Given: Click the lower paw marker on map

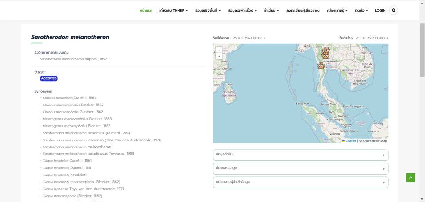Looking at the screenshot, I should click(x=321, y=66).
